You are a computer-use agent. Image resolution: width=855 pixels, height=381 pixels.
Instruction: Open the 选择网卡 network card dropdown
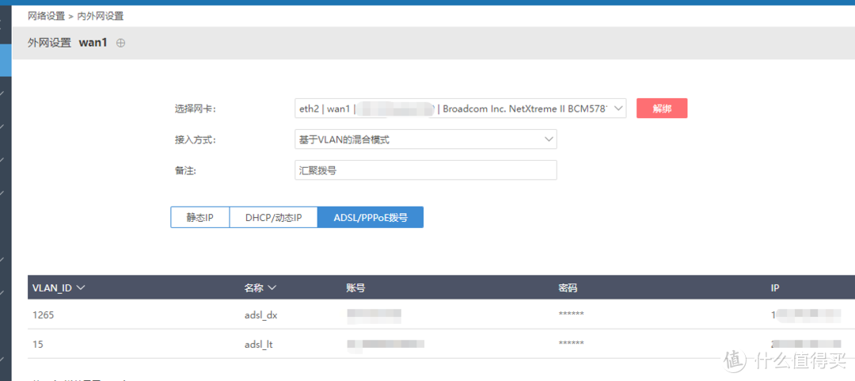coord(460,109)
